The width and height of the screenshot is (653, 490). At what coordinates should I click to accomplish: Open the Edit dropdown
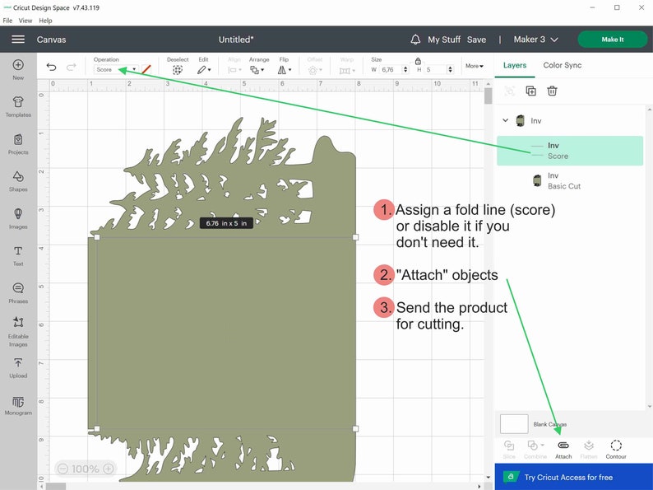[204, 70]
